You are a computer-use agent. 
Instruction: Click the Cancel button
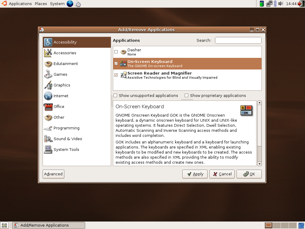tap(222, 174)
